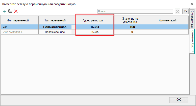This screenshot has height=106, width=196.
Task: Open type dropdown for the Var row
Action: click(x=74, y=27)
